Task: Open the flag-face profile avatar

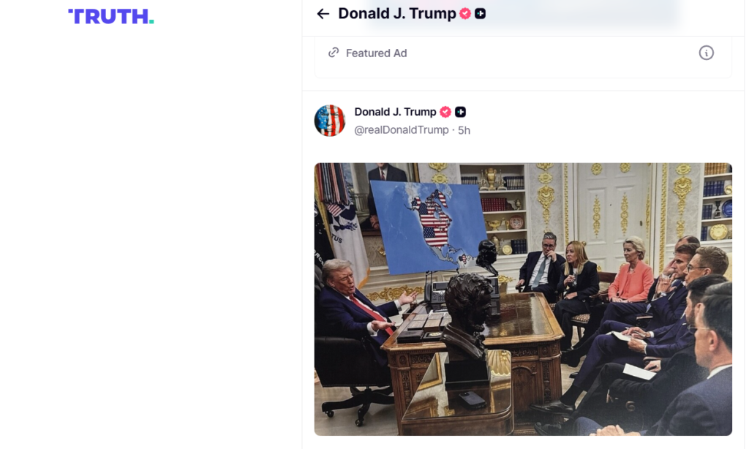Action: (330, 121)
